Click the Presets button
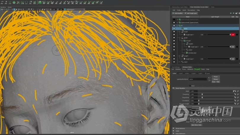Viewport: 240px width, 135px height. (x=216, y=79)
